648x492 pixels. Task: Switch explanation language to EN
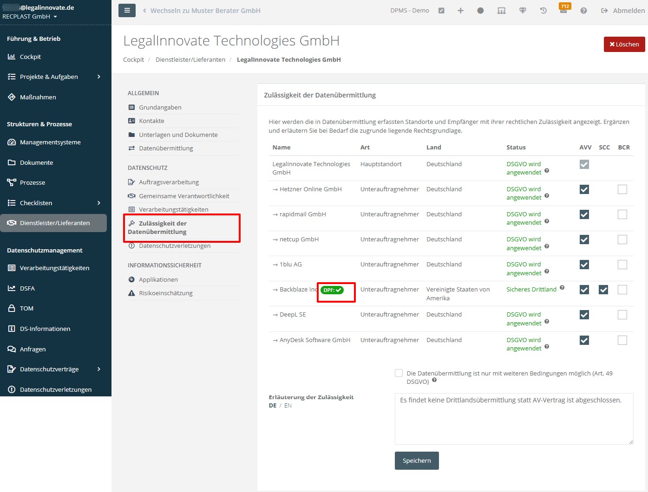[288, 406]
